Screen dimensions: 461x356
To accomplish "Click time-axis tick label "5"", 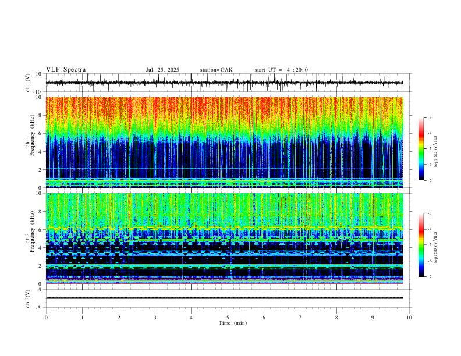I will click(x=228, y=318).
